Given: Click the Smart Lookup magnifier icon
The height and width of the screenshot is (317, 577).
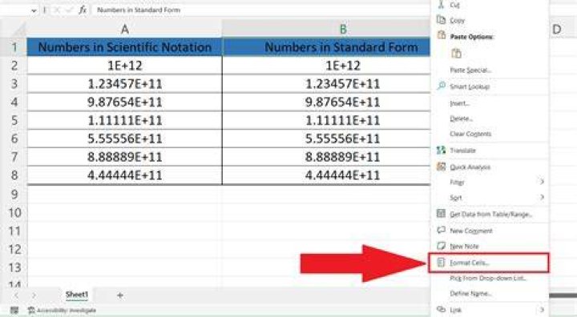Looking at the screenshot, I should pyautogui.click(x=441, y=86).
